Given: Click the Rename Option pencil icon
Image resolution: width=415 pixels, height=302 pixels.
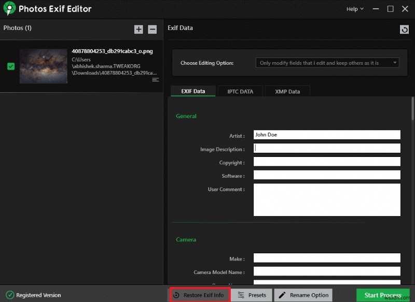Looking at the screenshot, I should [x=283, y=295].
